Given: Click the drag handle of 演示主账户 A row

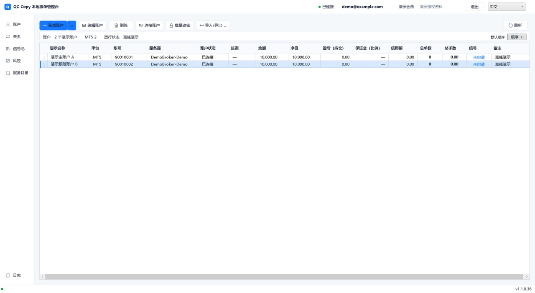Looking at the screenshot, I should pos(44,57).
